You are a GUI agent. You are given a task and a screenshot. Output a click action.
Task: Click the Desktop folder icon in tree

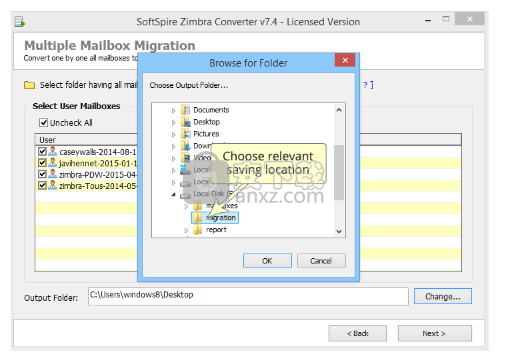[x=185, y=122]
